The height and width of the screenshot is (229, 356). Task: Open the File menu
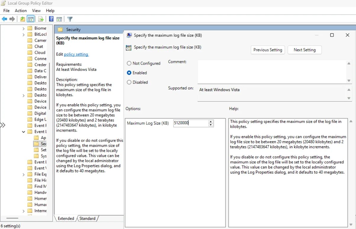[x=7, y=11]
